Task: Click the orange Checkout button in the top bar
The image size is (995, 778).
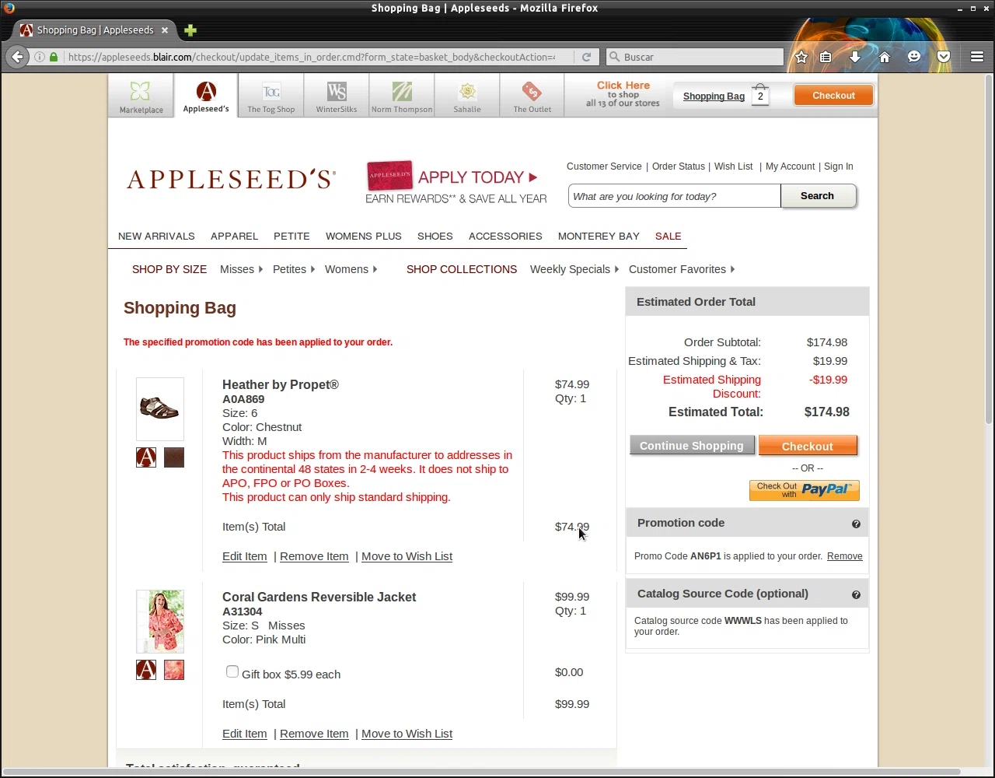Action: click(x=833, y=96)
